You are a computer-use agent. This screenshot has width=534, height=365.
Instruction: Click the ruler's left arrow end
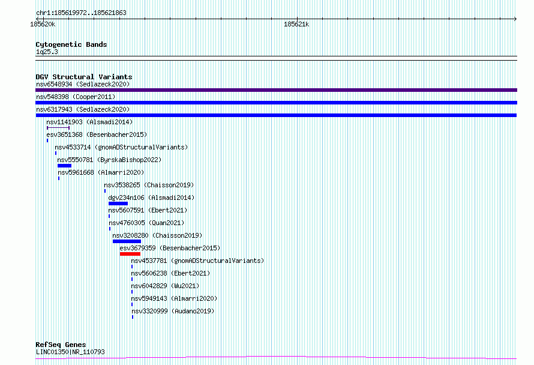pos(37,19)
